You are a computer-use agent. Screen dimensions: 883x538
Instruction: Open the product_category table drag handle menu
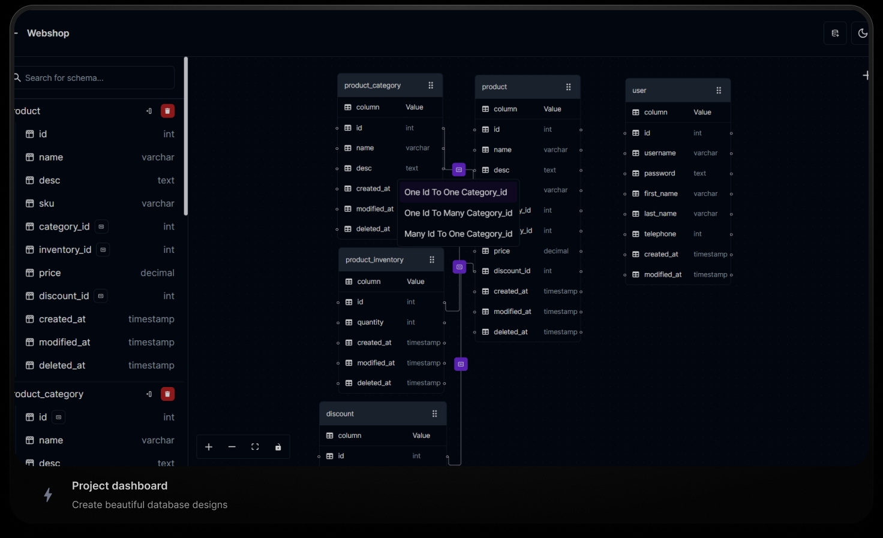pyautogui.click(x=431, y=86)
